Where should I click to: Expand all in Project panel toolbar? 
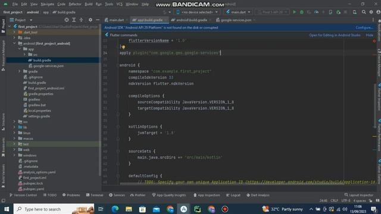pyautogui.click(x=74, y=20)
